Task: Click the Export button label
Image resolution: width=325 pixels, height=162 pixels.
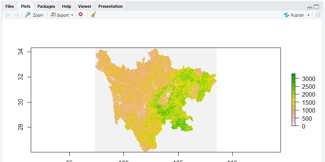Action: [63, 15]
